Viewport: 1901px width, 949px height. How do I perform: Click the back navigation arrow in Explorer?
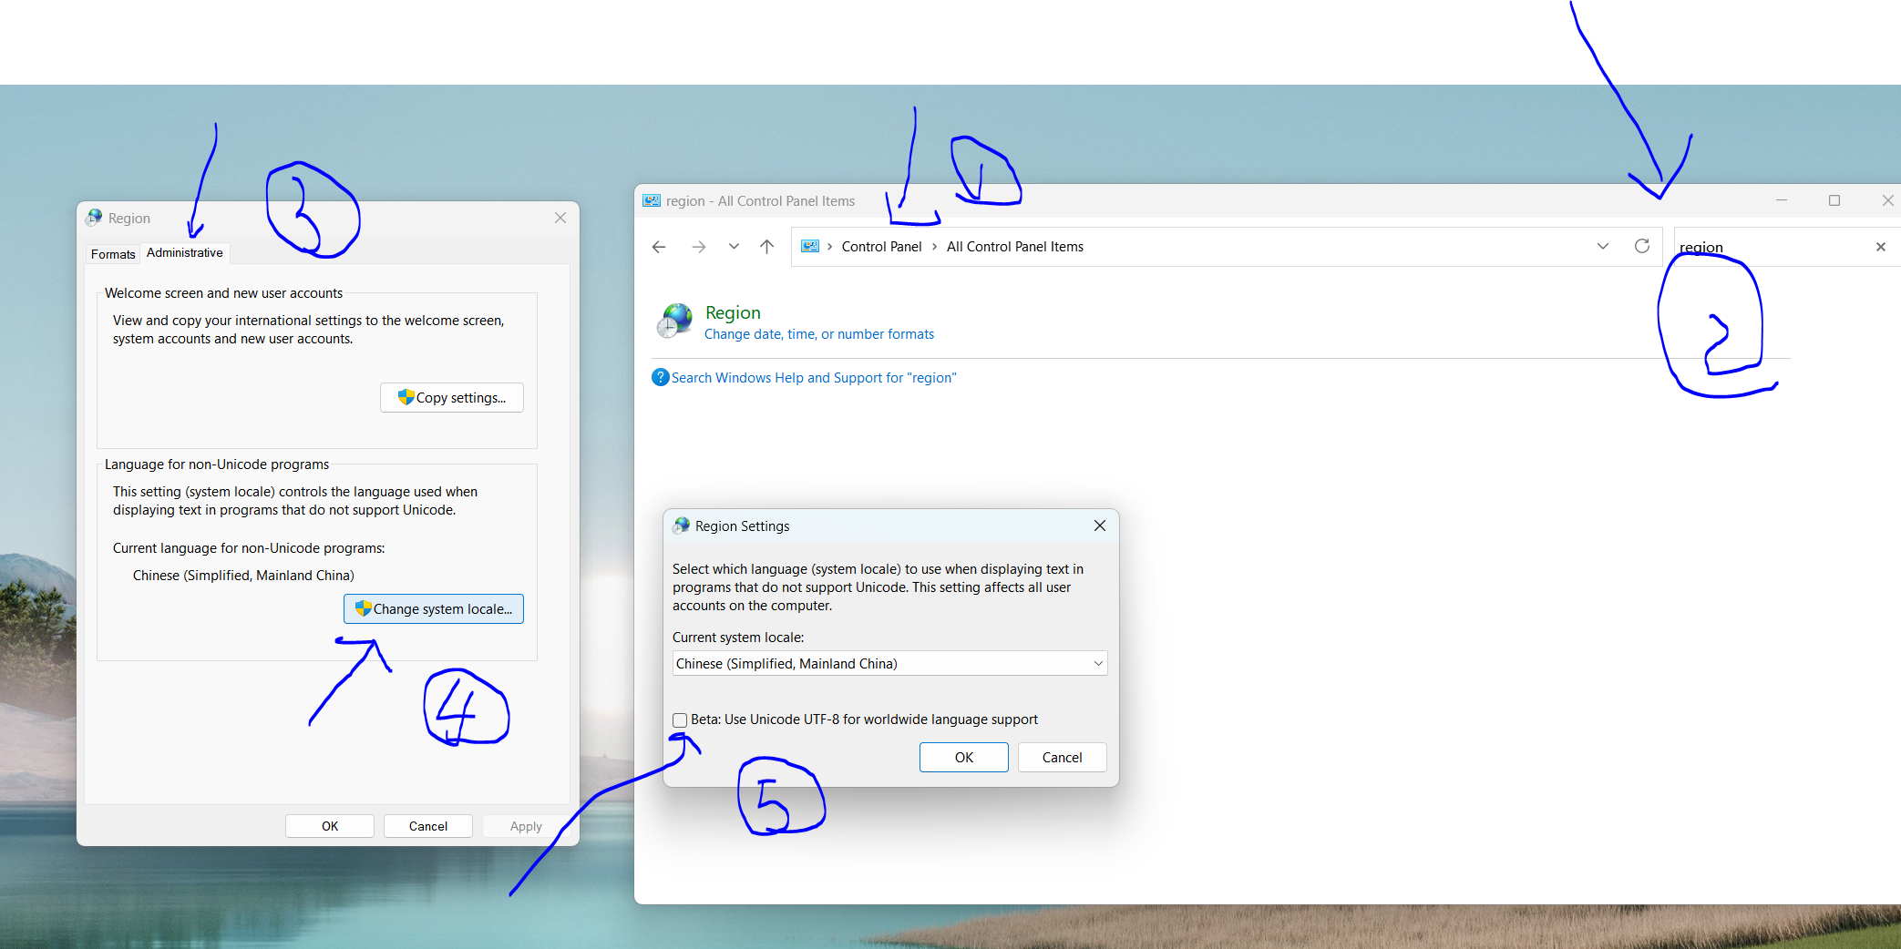coord(658,246)
